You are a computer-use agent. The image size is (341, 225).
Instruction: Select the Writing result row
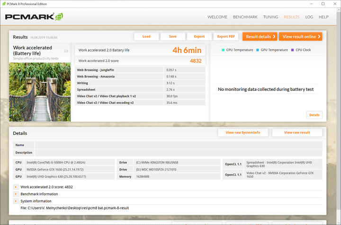(140, 83)
